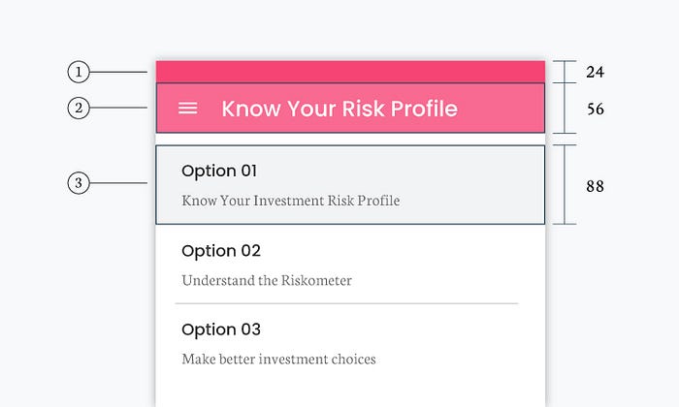Click the leader line beside annotation 3

pos(118,182)
